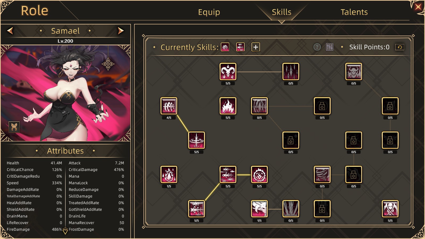Expand the attributes list down arrow
Screen dimensions: 425x239
coord(65,231)
